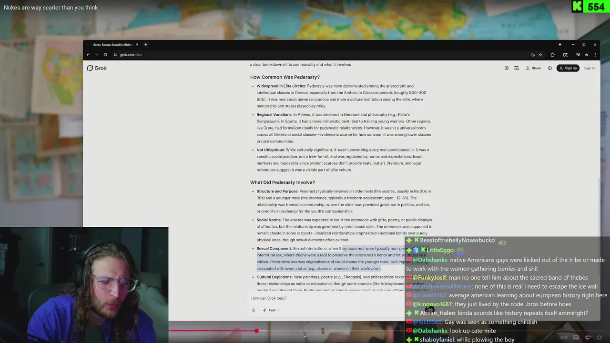Select the Greco-Roman Sexuality tab
Image resolution: width=610 pixels, height=343 pixels.
[x=112, y=45]
